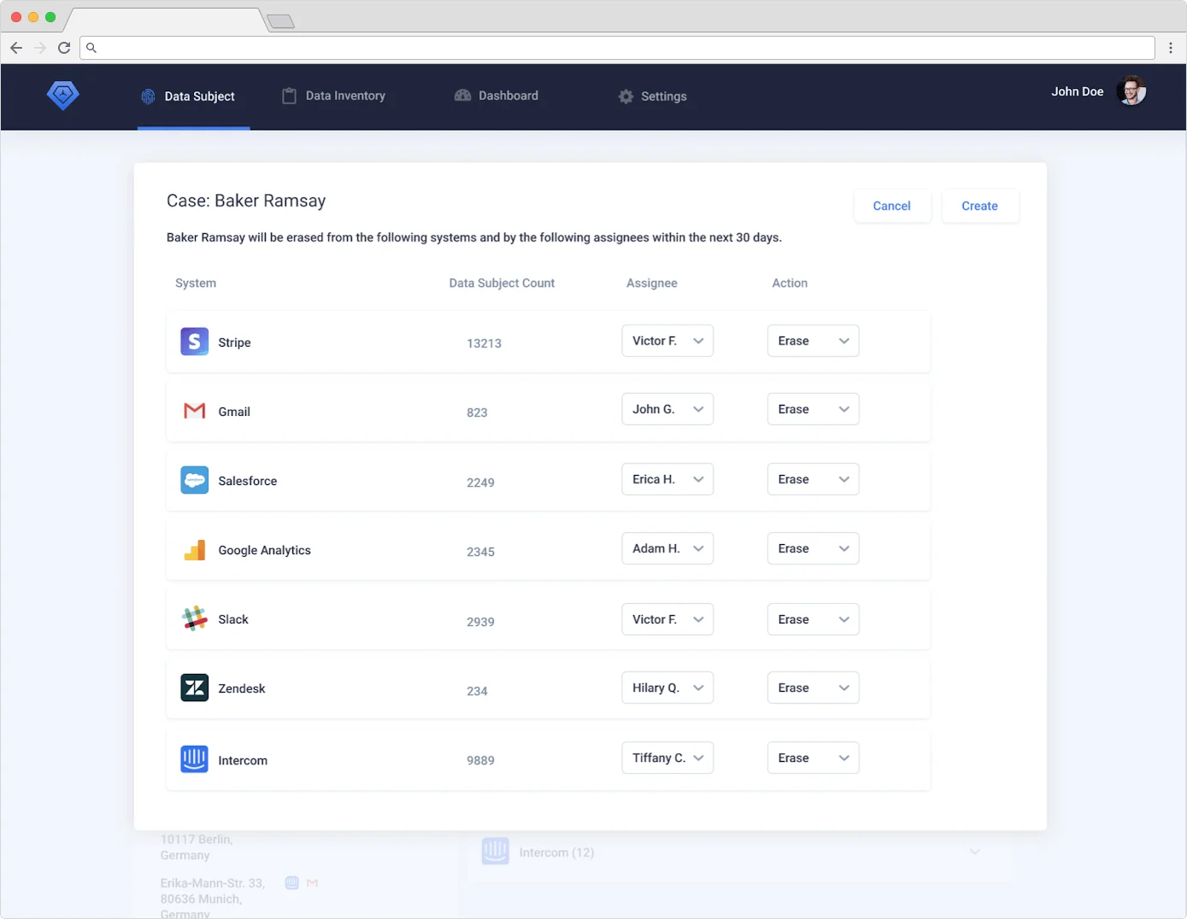Viewport: 1187px width, 919px height.
Task: Go back using browser back arrow
Action: [x=16, y=48]
